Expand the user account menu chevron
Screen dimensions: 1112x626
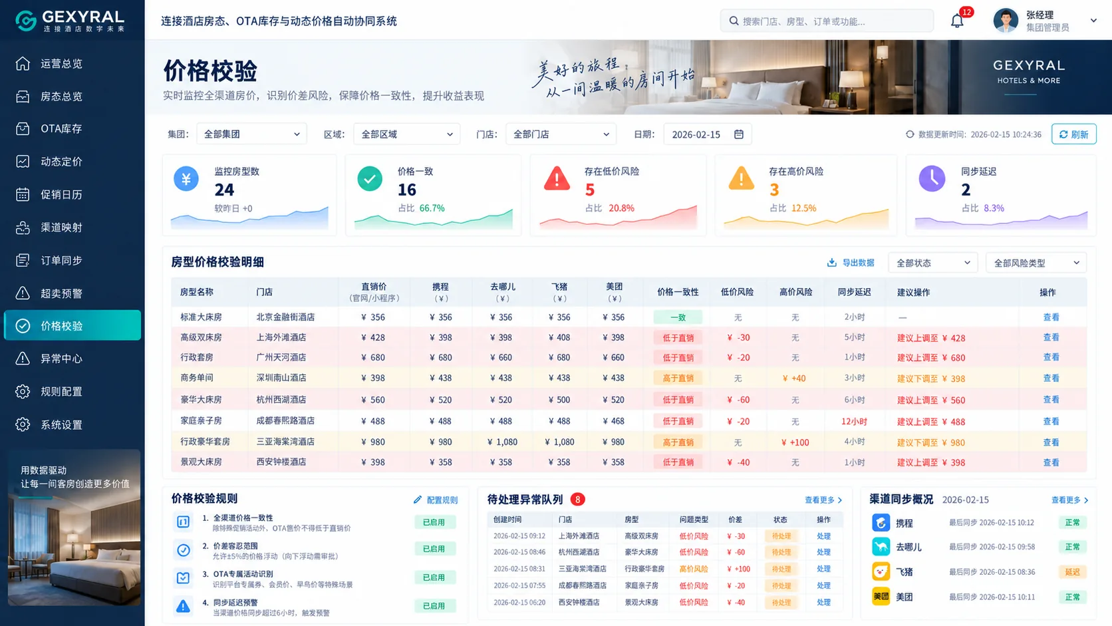[x=1093, y=21]
